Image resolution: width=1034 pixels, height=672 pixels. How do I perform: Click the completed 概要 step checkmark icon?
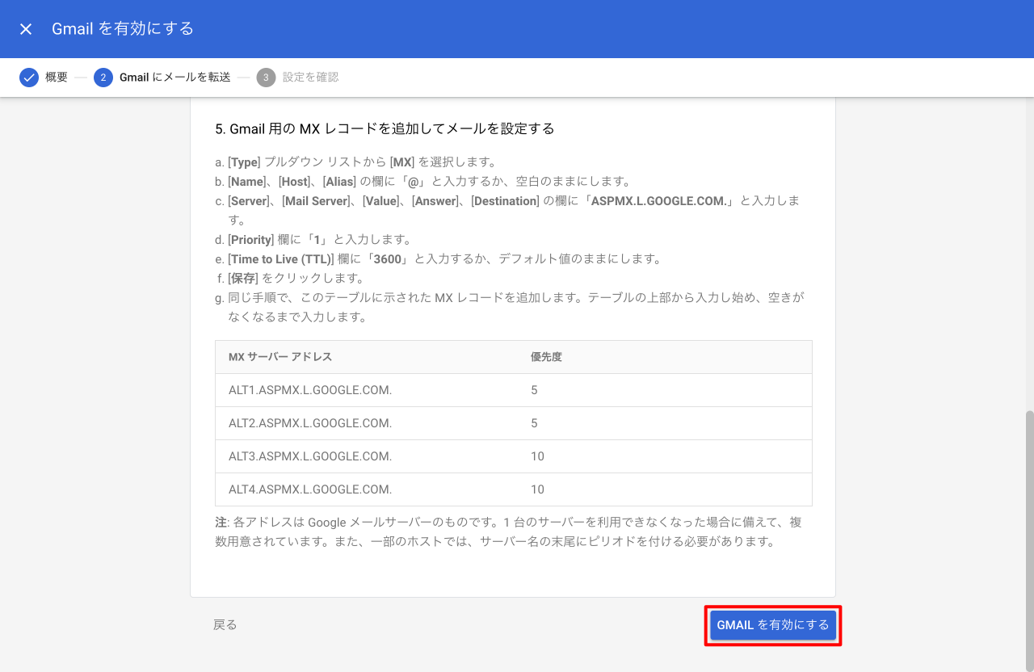click(x=29, y=78)
